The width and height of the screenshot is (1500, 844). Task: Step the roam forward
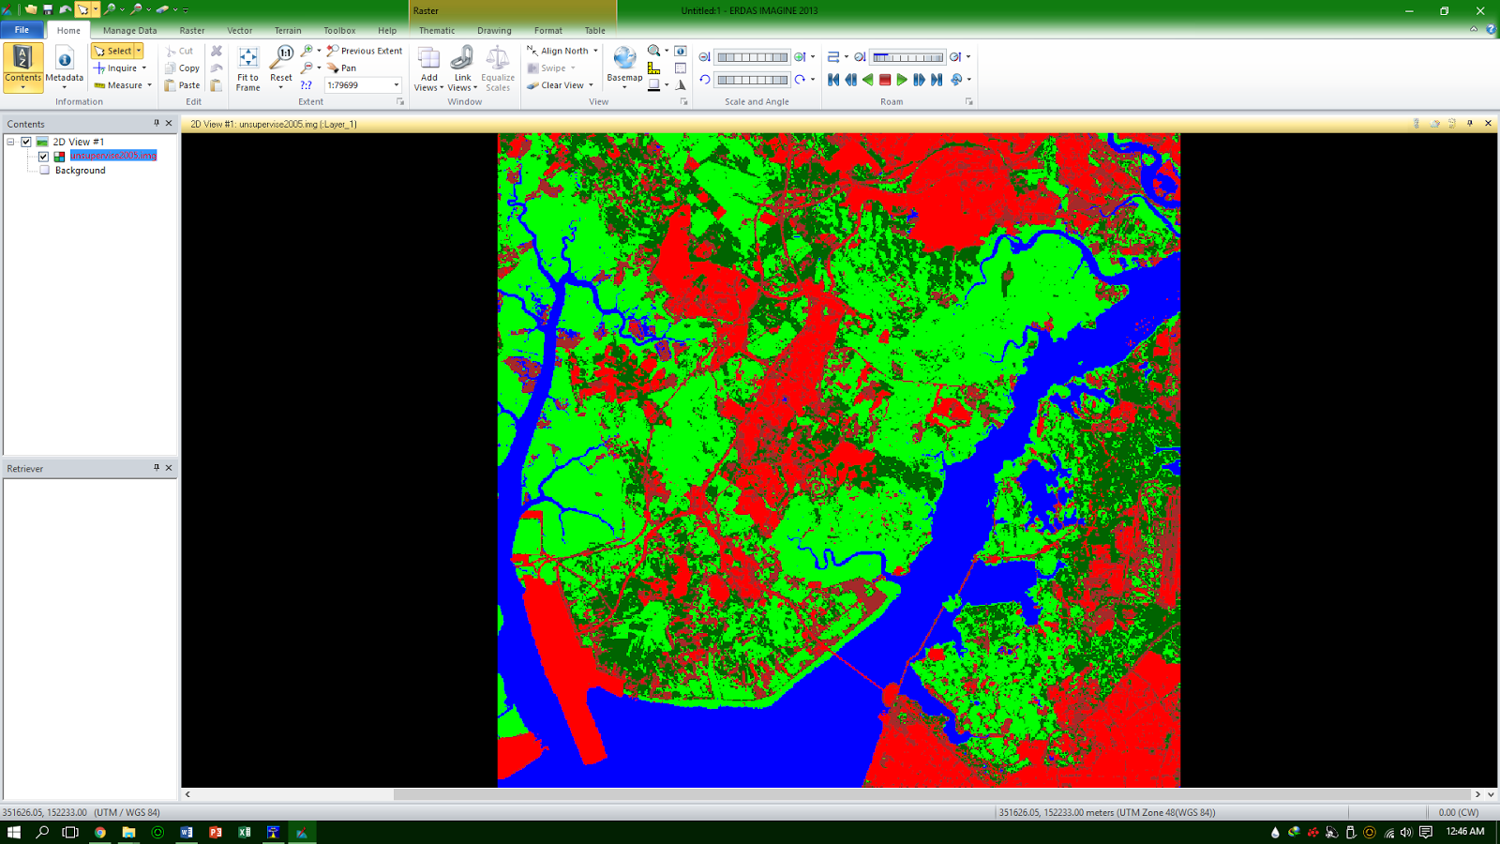click(919, 80)
